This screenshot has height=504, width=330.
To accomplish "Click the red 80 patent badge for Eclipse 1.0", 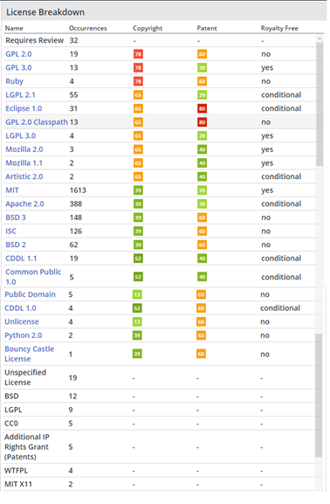I will point(203,108).
